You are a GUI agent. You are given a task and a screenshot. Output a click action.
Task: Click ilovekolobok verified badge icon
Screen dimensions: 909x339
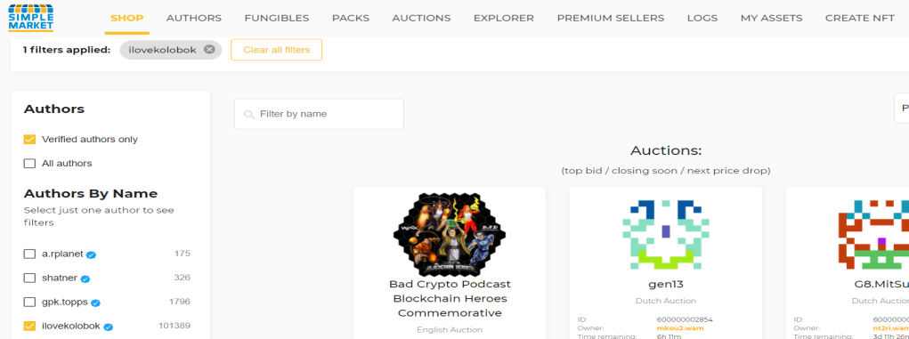(x=108, y=327)
